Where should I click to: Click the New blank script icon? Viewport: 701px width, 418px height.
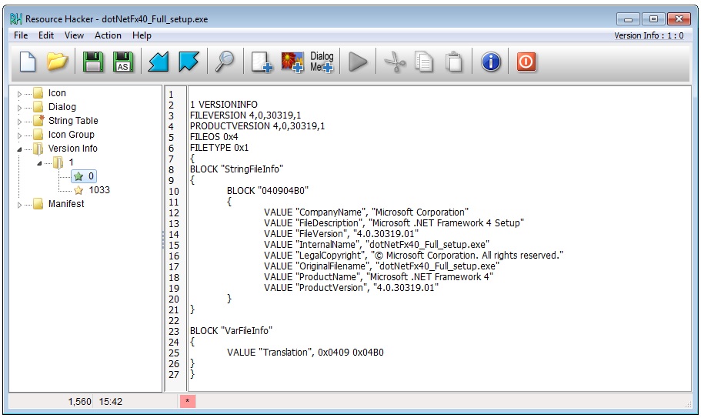pos(28,62)
